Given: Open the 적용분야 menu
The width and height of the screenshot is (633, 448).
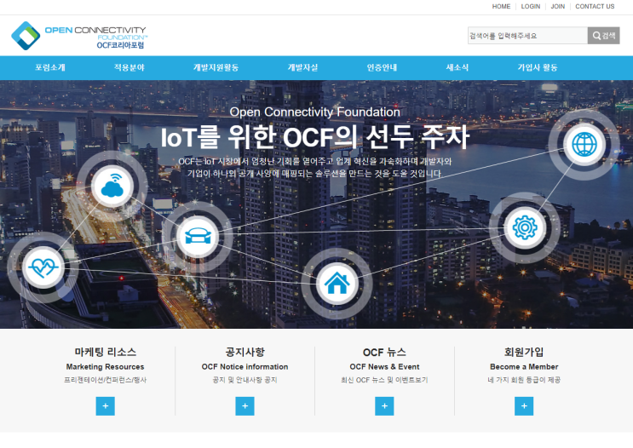Looking at the screenshot, I should point(129,67).
